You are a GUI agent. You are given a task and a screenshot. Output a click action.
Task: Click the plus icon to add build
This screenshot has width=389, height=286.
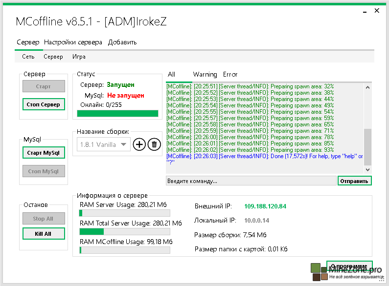[x=139, y=144]
